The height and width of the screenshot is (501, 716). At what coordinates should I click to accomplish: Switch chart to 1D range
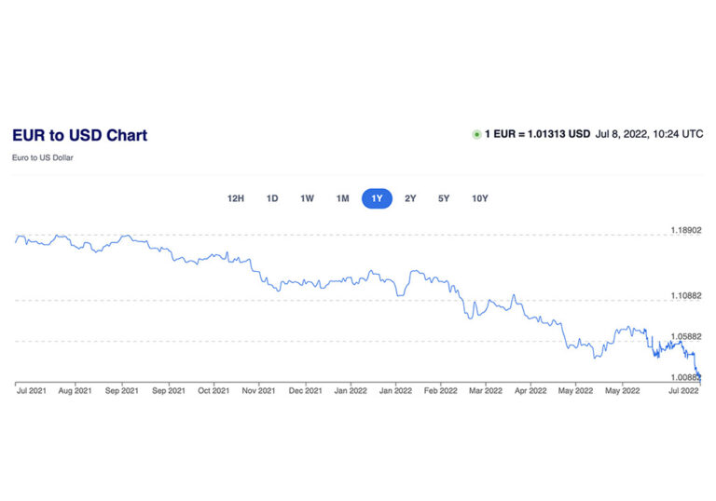[272, 198]
